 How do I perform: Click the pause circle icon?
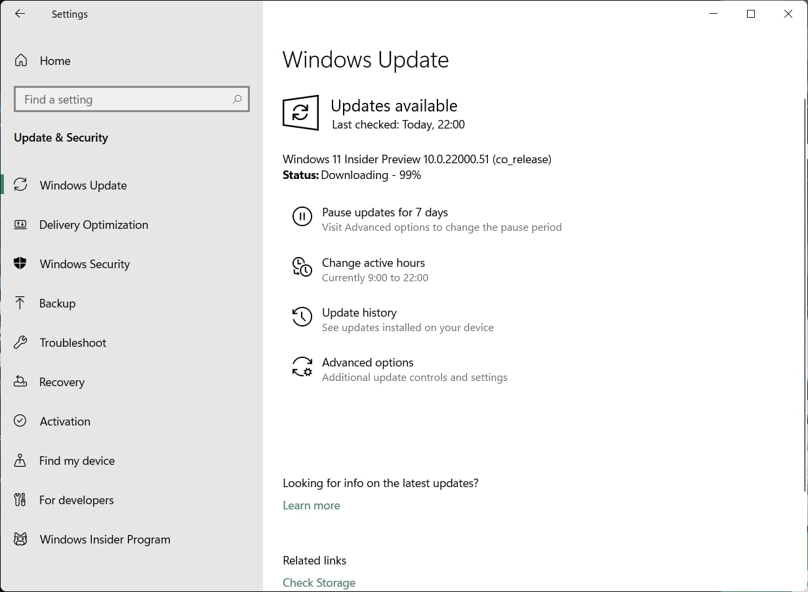click(302, 216)
